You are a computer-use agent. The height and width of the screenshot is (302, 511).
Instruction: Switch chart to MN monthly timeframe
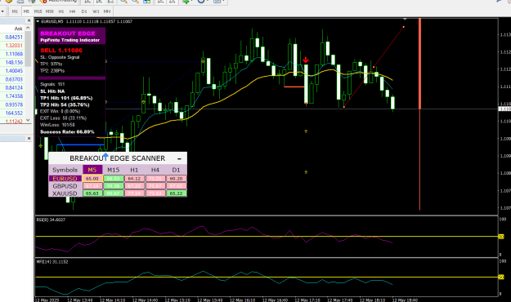tap(107, 11)
